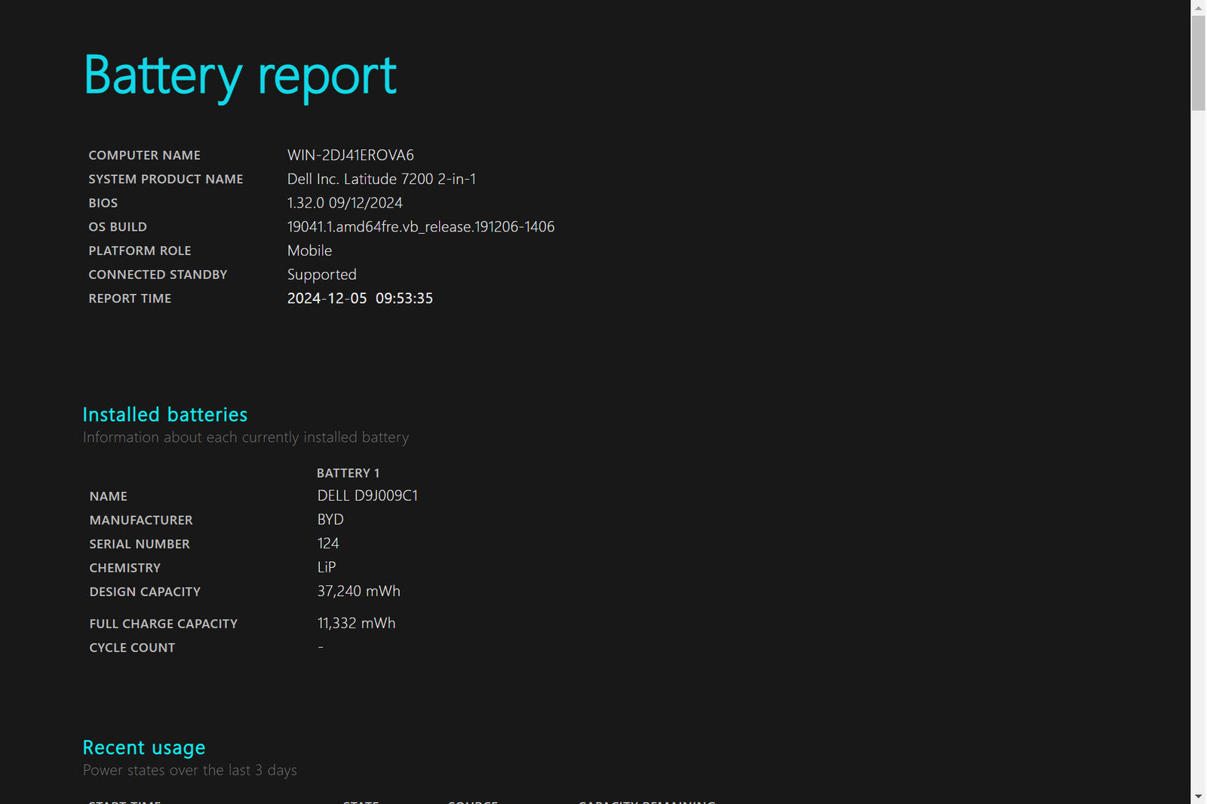
Task: Click the chemistry value LiP
Action: [x=327, y=567]
